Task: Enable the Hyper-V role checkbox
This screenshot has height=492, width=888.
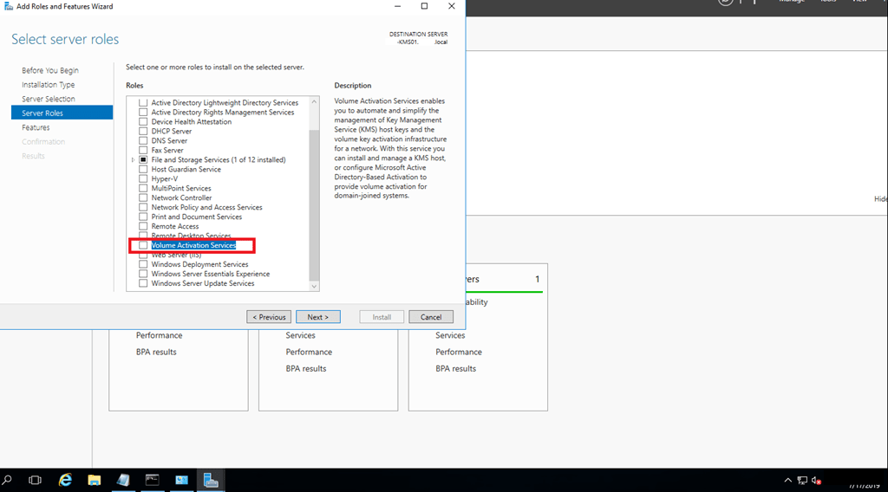Action: [143, 178]
